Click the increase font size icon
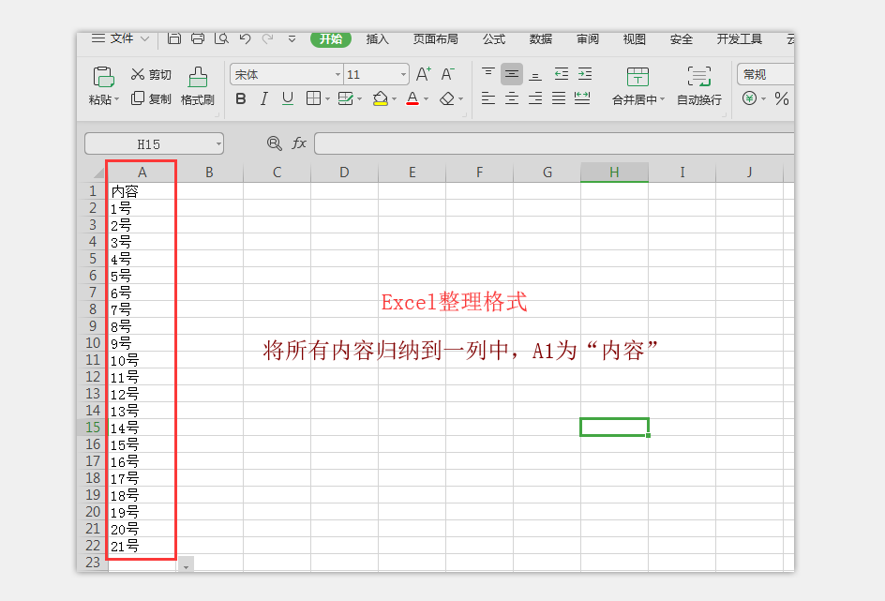The image size is (885, 601). point(424,74)
